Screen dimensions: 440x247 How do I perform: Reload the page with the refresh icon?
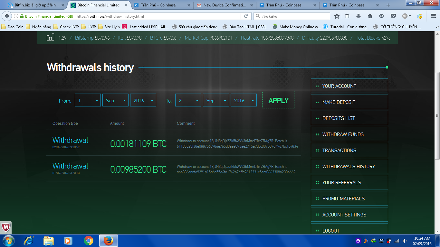(246, 16)
